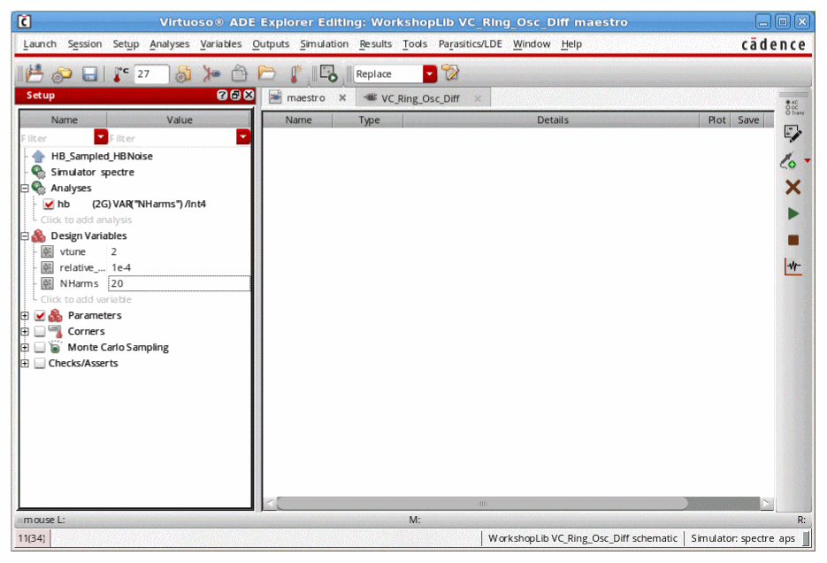Expand the Parameters tree node

click(x=25, y=315)
